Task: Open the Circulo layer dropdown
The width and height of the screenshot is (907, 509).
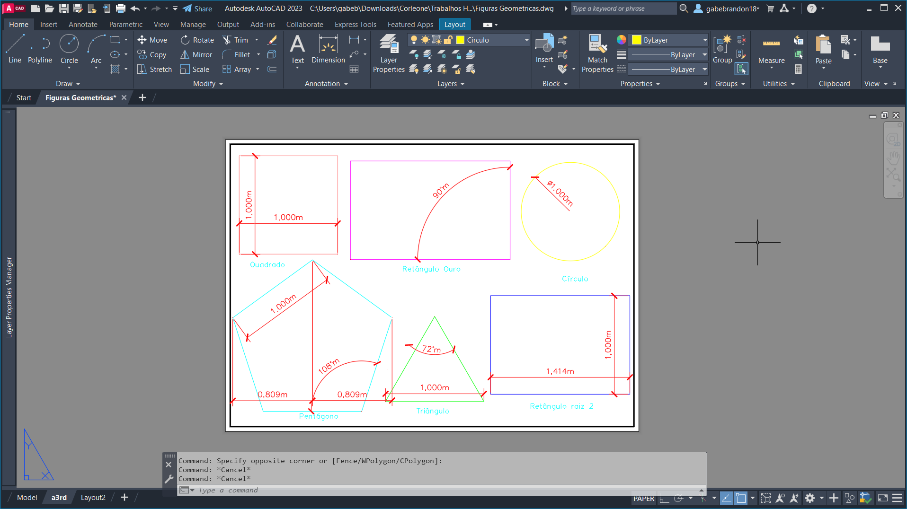Action: click(x=525, y=40)
